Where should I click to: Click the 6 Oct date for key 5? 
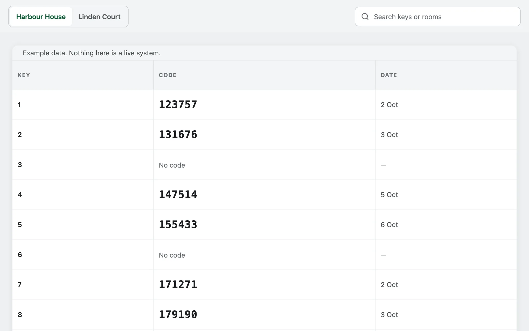[x=389, y=225]
